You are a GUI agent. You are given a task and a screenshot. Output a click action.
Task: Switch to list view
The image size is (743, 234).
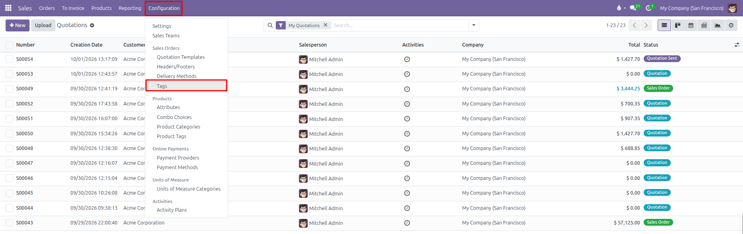(664, 25)
